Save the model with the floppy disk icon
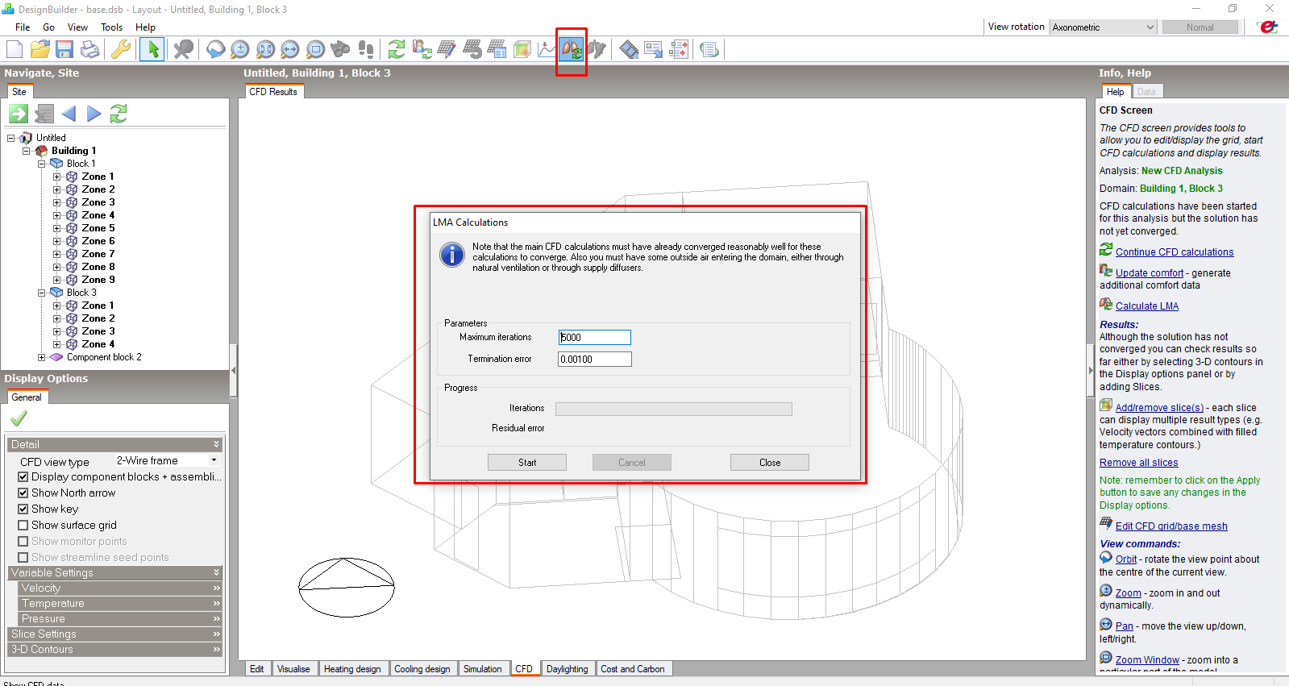This screenshot has width=1289, height=686. (x=64, y=49)
